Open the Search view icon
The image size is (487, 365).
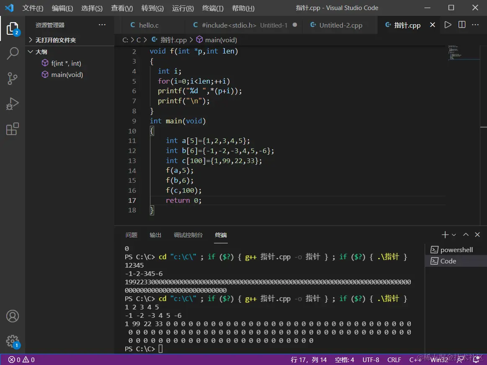click(x=13, y=54)
